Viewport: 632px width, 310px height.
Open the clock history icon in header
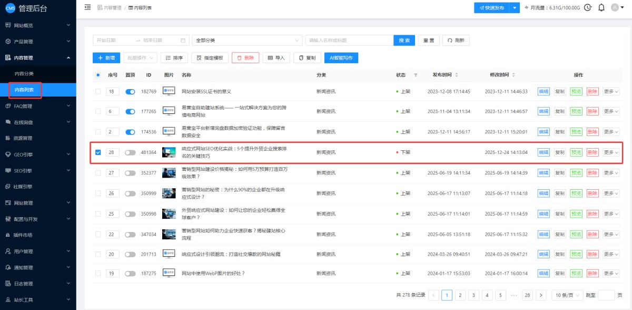coord(588,7)
